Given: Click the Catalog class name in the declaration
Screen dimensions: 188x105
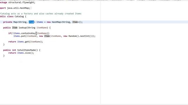Looking at the screenshot, I should coord(19,16).
